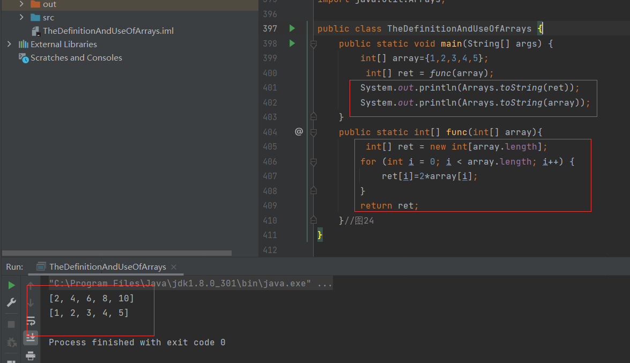Click 'ret[i]=2*array[i];' statement
630x363 pixels.
click(429, 176)
